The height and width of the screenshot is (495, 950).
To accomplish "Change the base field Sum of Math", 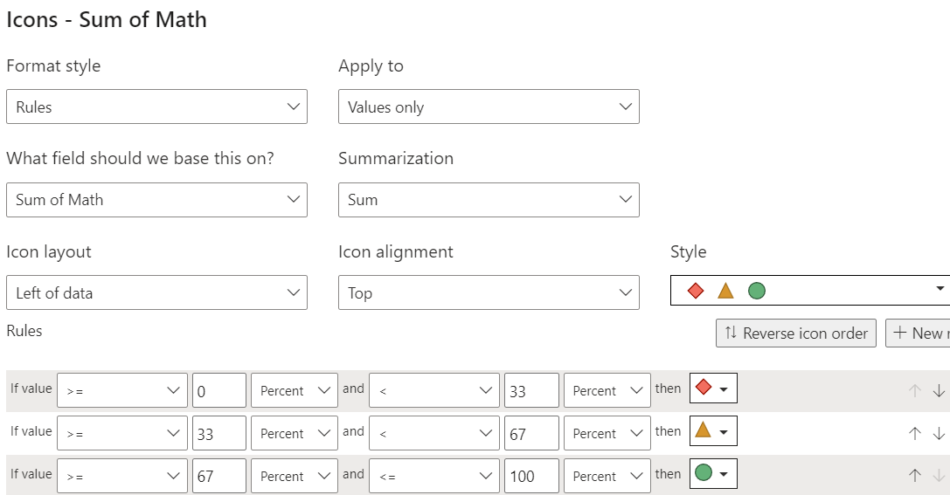I will [156, 199].
